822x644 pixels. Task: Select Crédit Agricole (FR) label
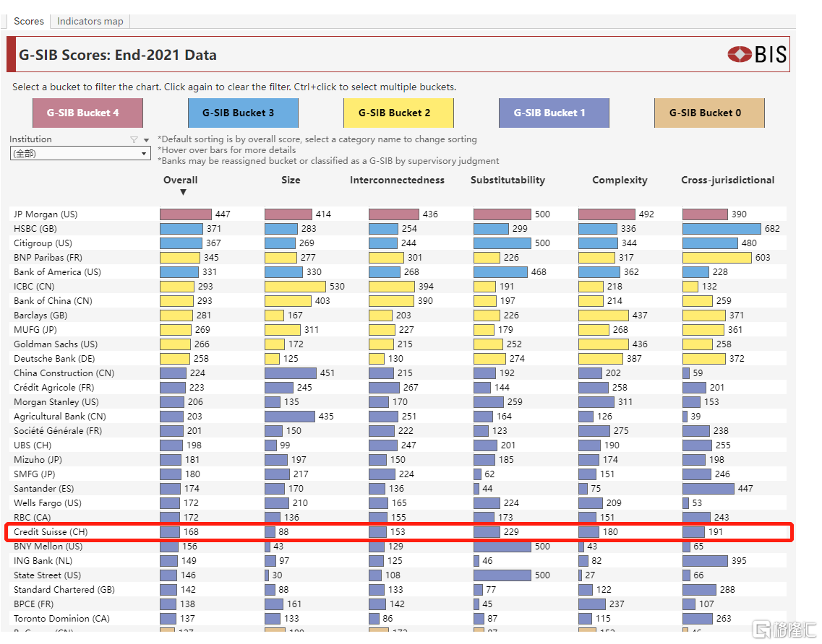click(x=54, y=388)
